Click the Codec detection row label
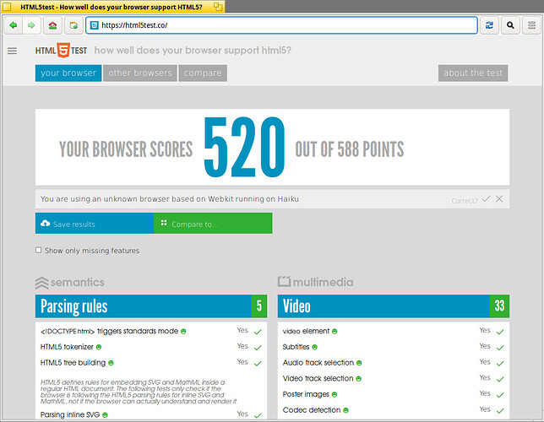This screenshot has width=544, height=422. (x=312, y=410)
